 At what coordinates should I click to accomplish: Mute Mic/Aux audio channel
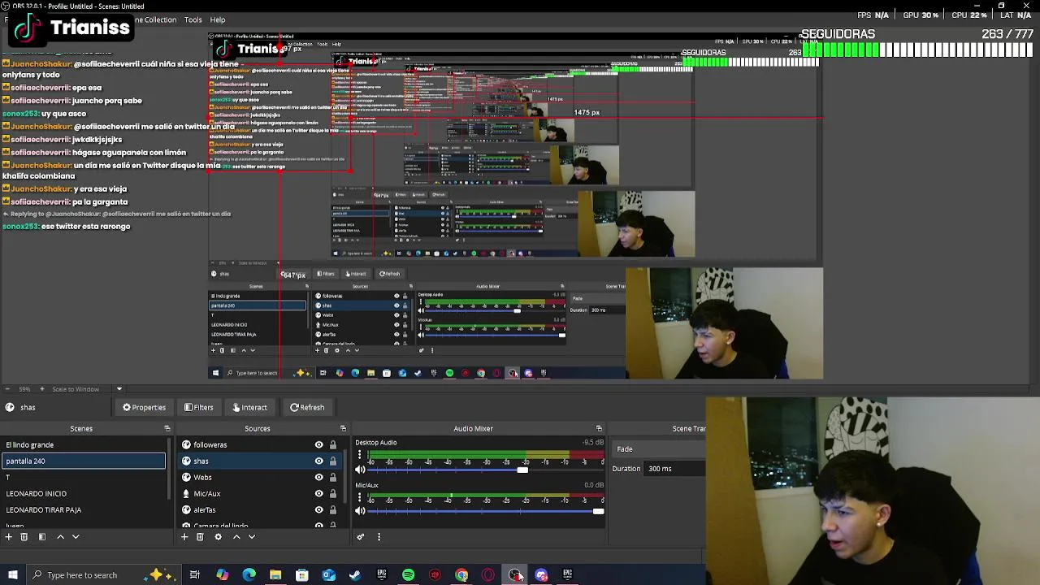click(x=360, y=511)
